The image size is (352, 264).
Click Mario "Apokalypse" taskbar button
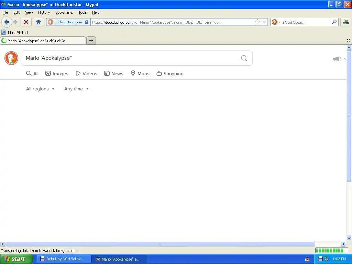[119, 259]
